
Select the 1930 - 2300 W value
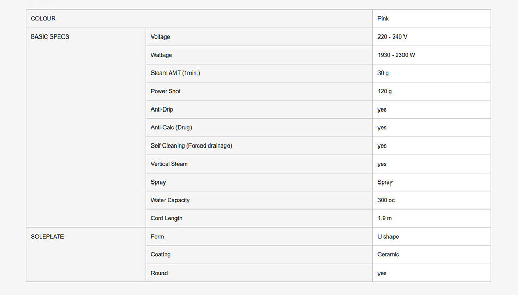pyautogui.click(x=396, y=55)
